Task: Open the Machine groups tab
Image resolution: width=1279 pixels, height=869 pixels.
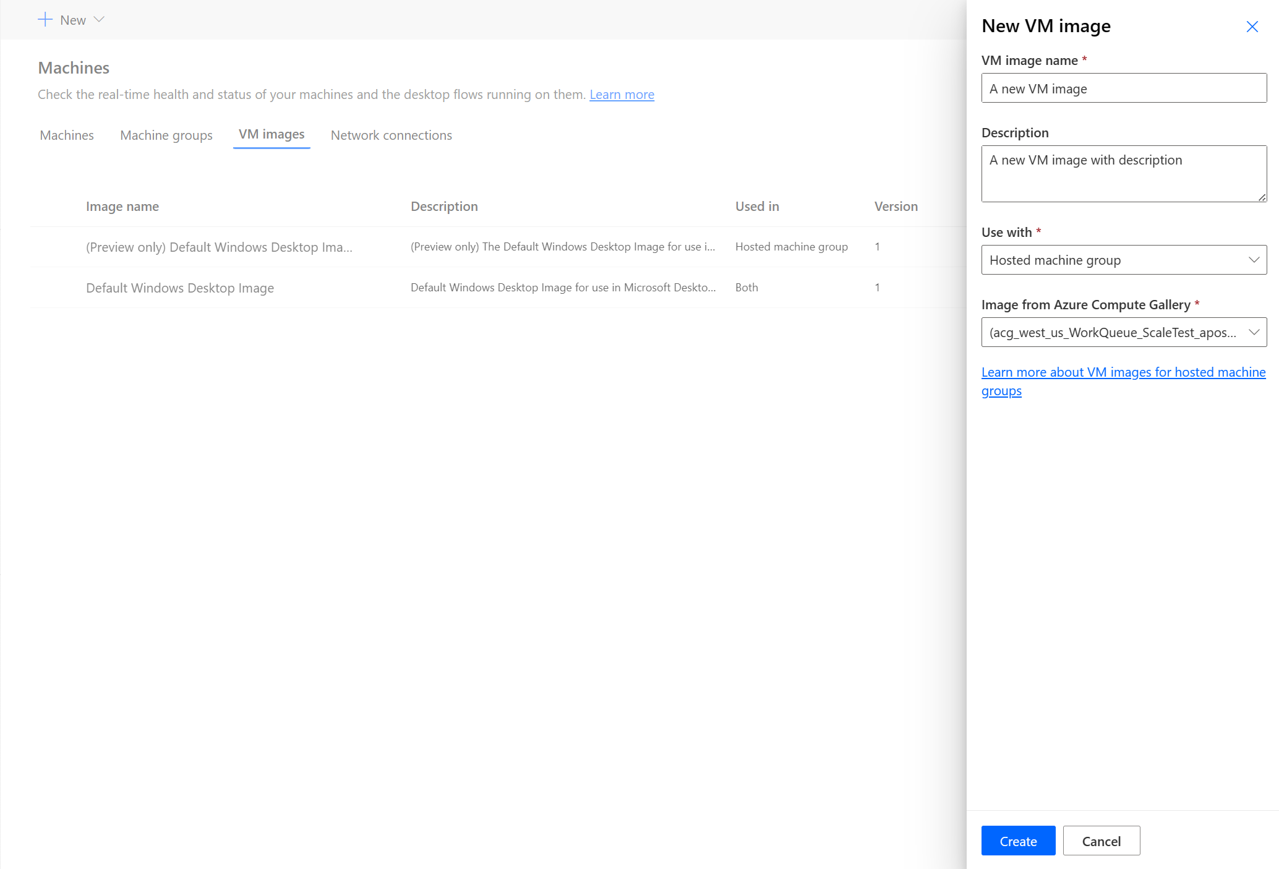Action: (166, 135)
